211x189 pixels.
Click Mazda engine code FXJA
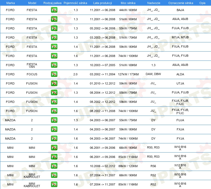[x=180, y=129]
